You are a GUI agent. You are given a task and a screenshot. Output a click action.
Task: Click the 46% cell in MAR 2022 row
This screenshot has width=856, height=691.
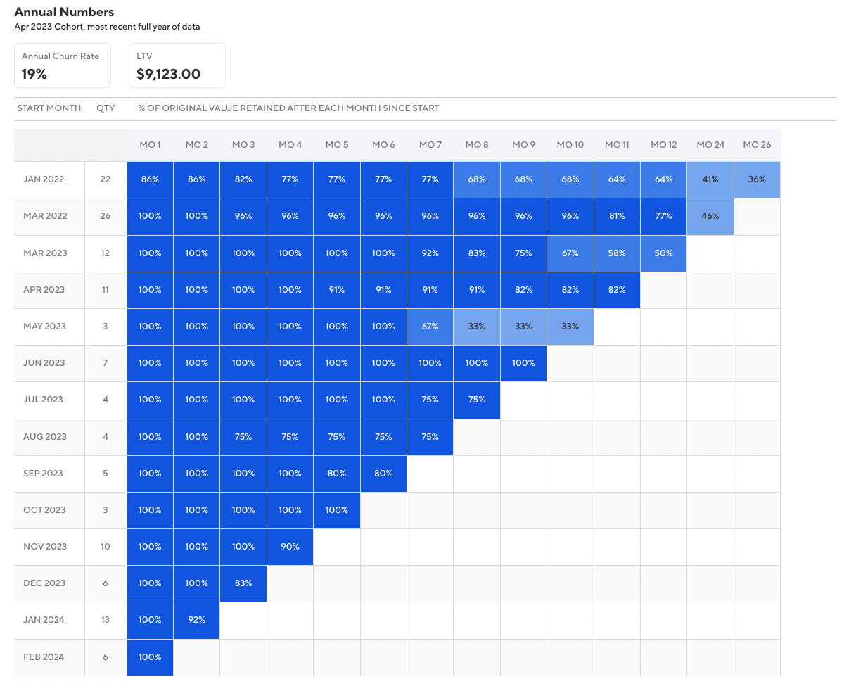[x=710, y=216]
